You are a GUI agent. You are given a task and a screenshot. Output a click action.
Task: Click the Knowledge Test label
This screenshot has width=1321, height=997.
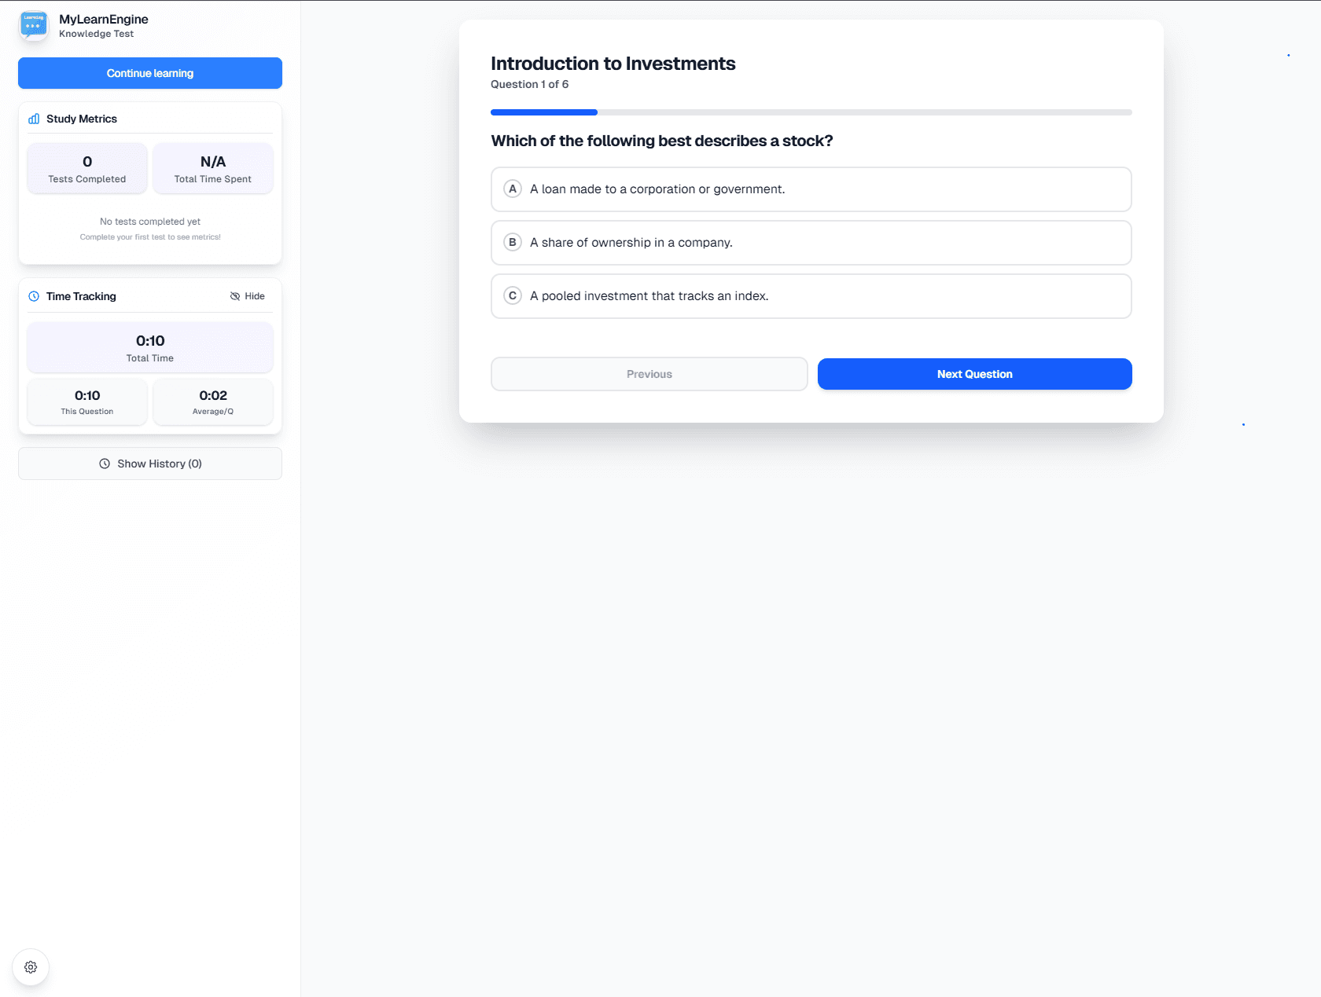98,34
